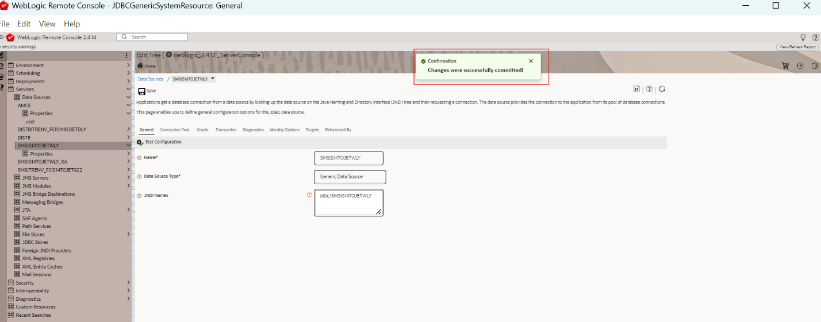Expand the Scheduling tree node

(128, 73)
